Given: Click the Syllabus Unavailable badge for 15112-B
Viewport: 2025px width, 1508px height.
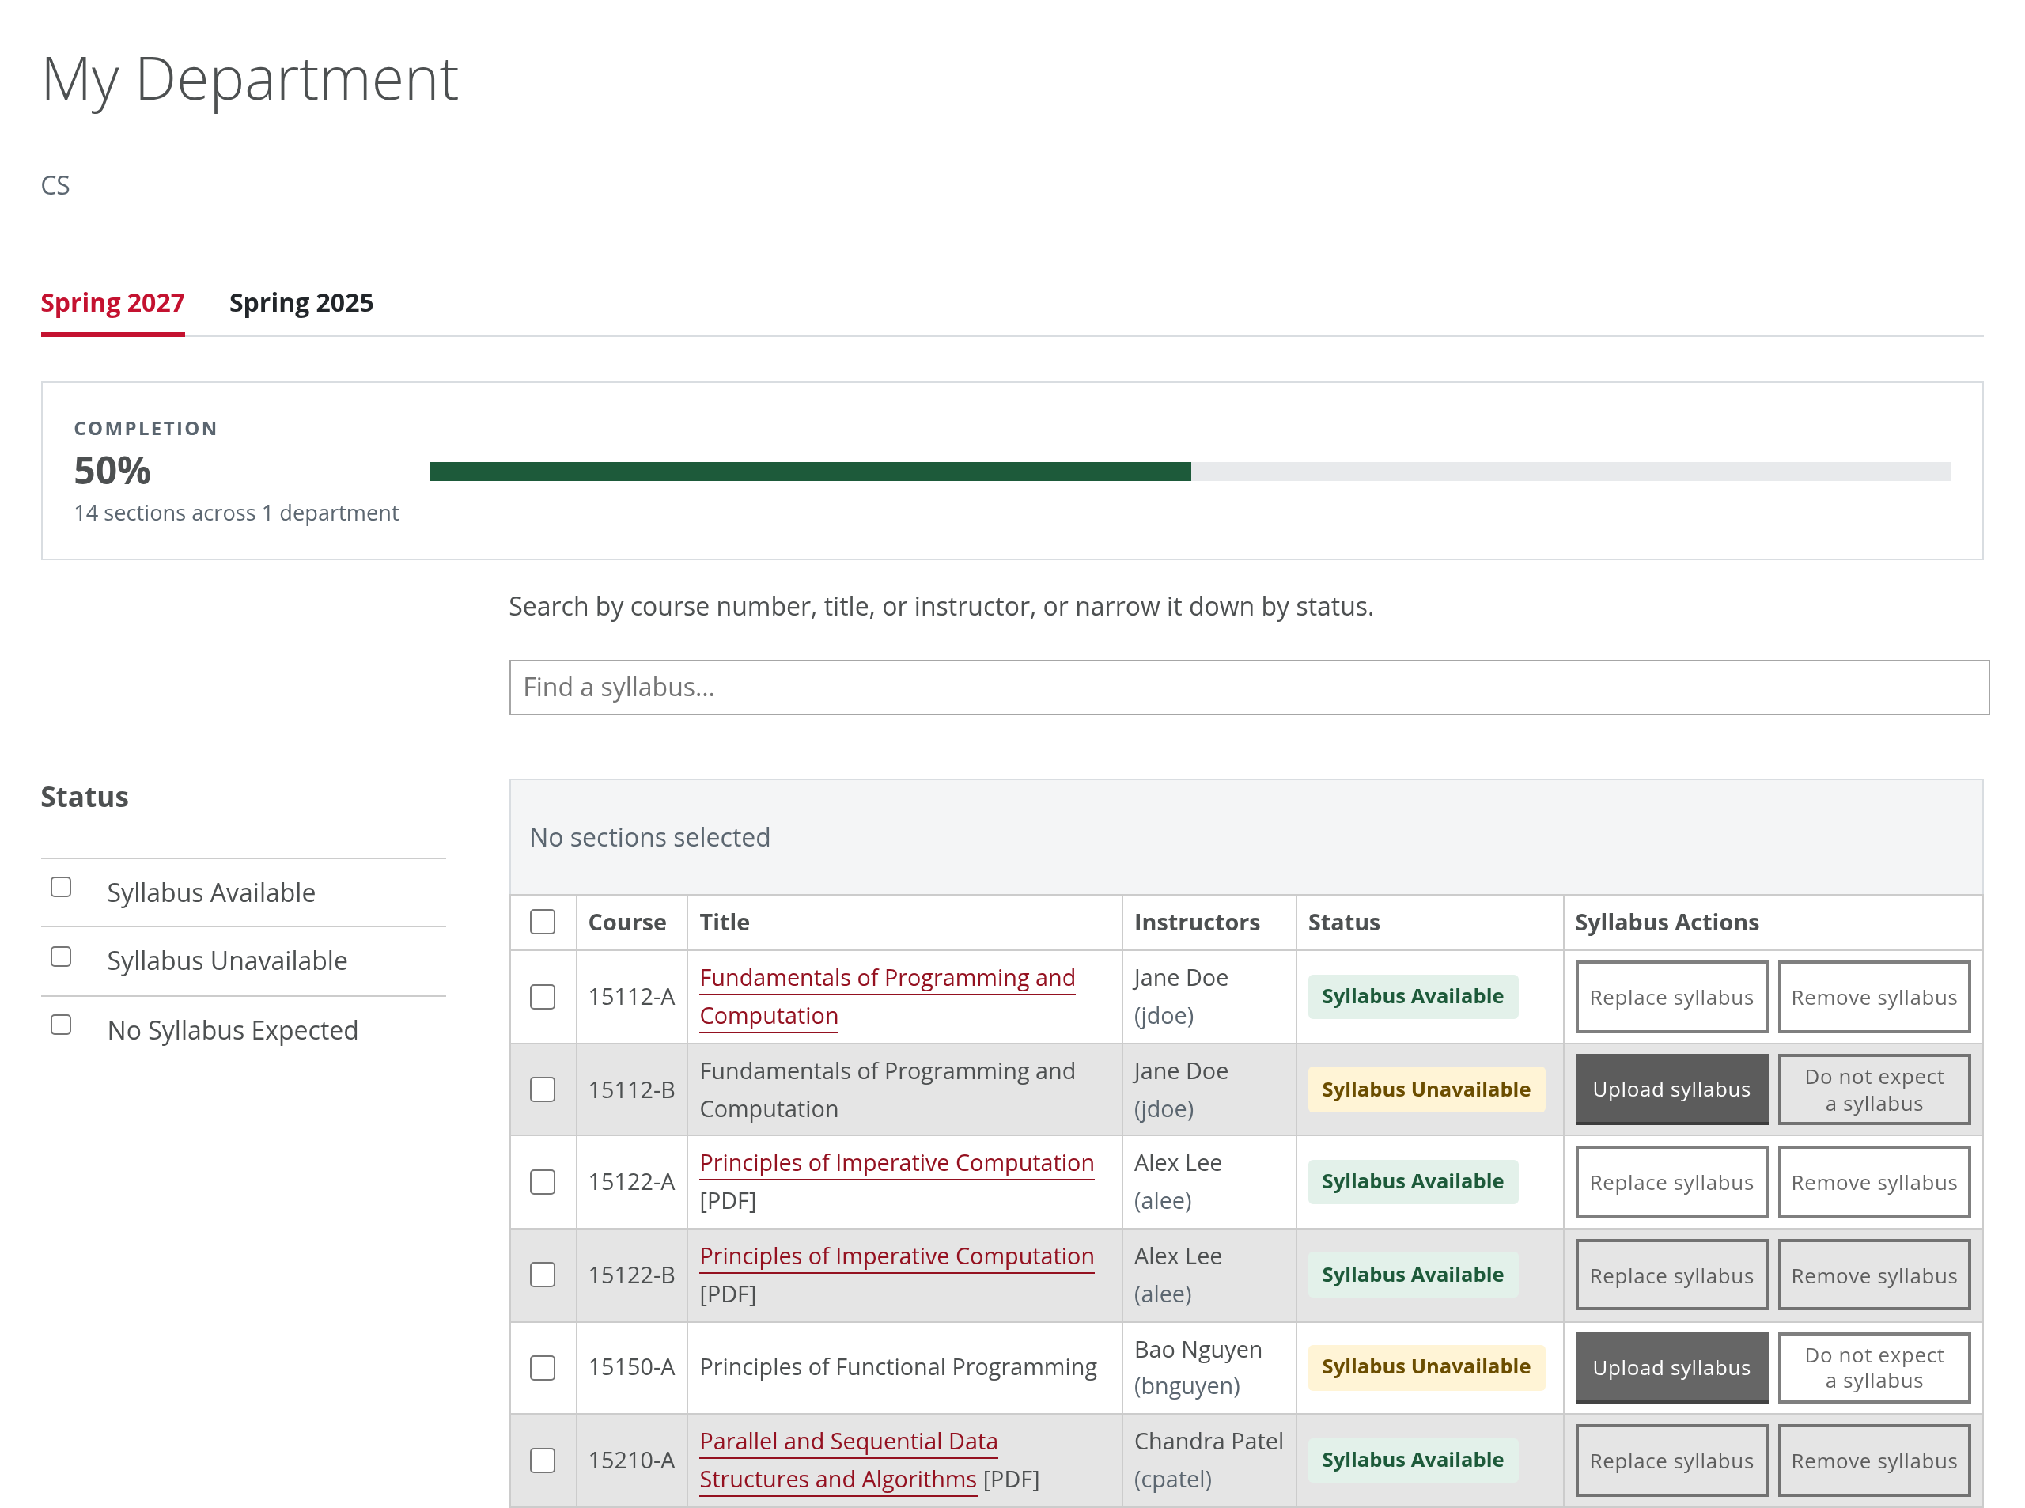Looking at the screenshot, I should pos(1425,1089).
